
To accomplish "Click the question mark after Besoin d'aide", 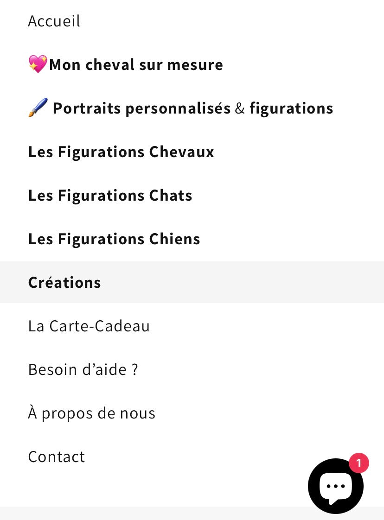I will [x=134, y=369].
